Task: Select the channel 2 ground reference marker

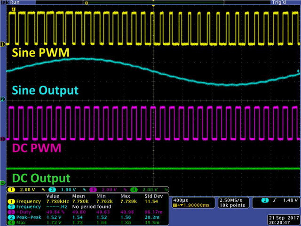Action: coord(2,99)
